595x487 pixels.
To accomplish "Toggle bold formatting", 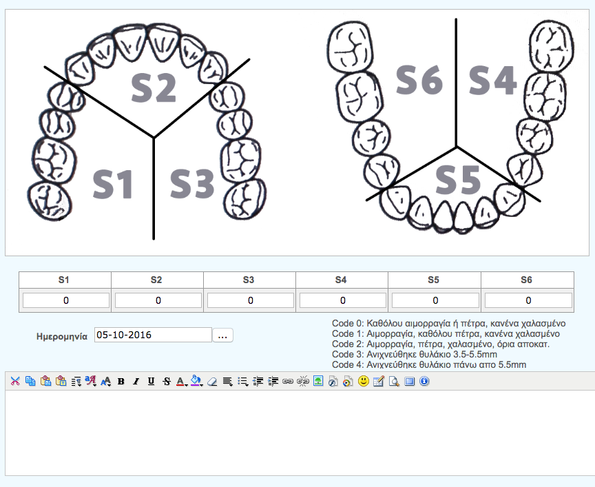I will coord(121,381).
